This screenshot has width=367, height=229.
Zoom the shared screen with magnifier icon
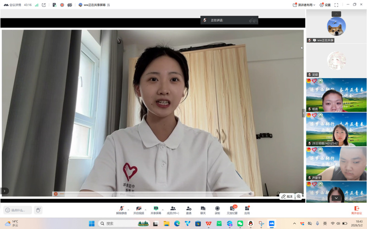(299, 196)
